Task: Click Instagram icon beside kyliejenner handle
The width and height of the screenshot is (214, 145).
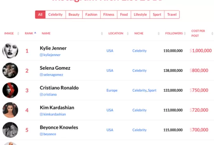Action: 41,55
